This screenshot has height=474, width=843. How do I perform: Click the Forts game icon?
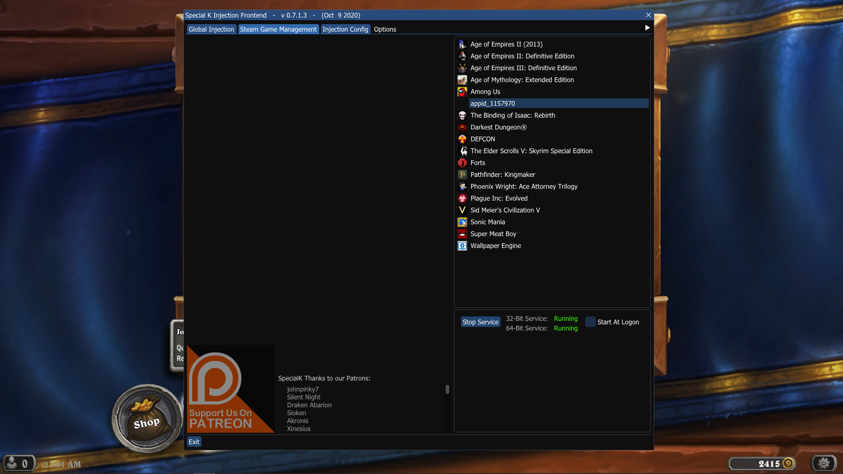pos(462,163)
